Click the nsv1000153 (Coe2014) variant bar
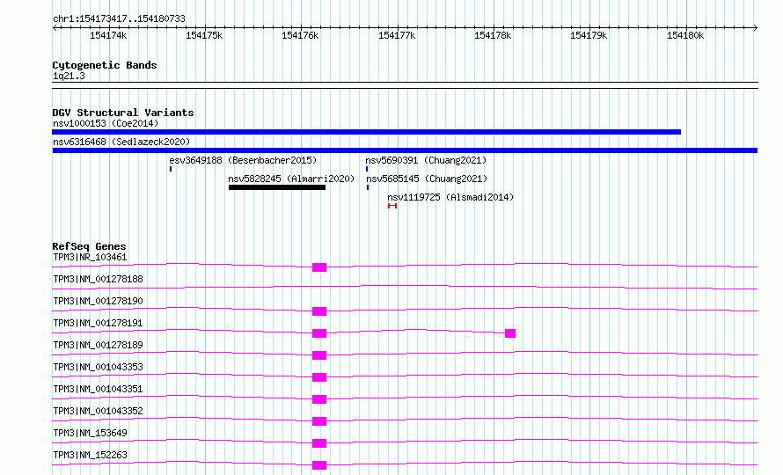 click(367, 132)
